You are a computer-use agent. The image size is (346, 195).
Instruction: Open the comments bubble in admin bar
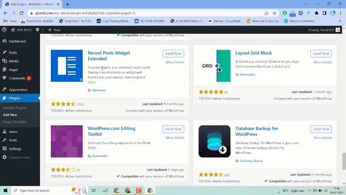click(x=39, y=30)
